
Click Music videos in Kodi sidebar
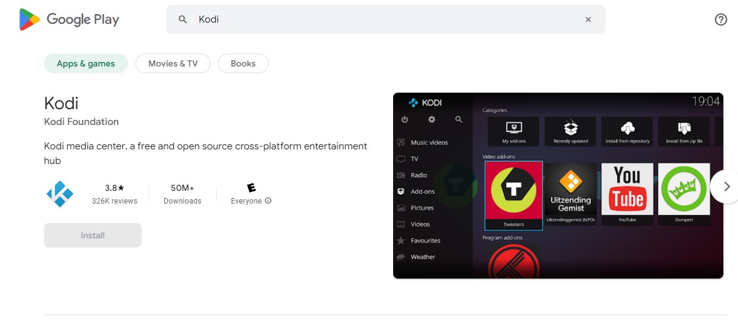pos(422,143)
